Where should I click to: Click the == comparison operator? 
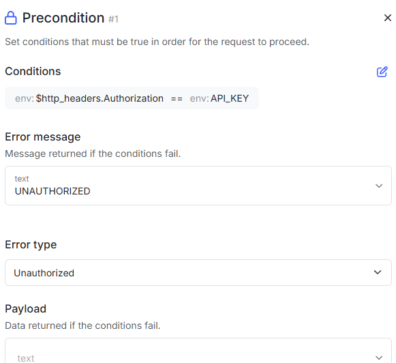click(177, 98)
